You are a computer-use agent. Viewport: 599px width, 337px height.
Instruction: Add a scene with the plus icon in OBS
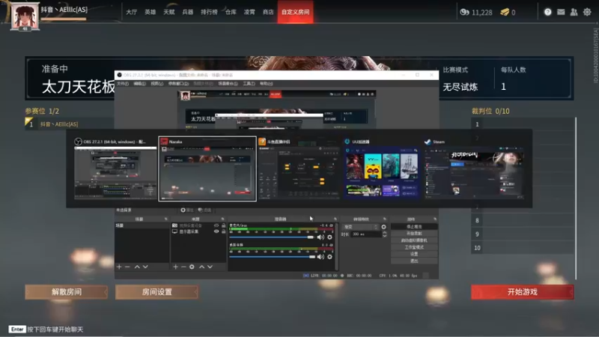click(119, 267)
